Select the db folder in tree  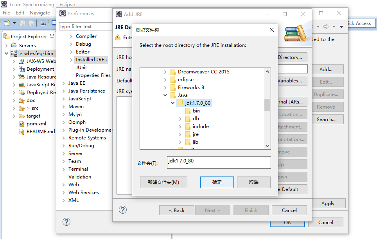(196, 119)
